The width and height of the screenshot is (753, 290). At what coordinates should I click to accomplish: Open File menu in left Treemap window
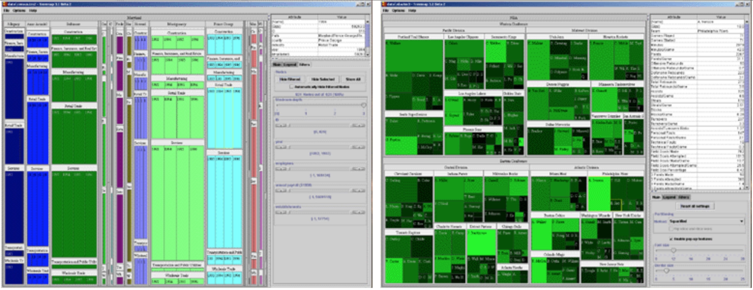coord(6,10)
